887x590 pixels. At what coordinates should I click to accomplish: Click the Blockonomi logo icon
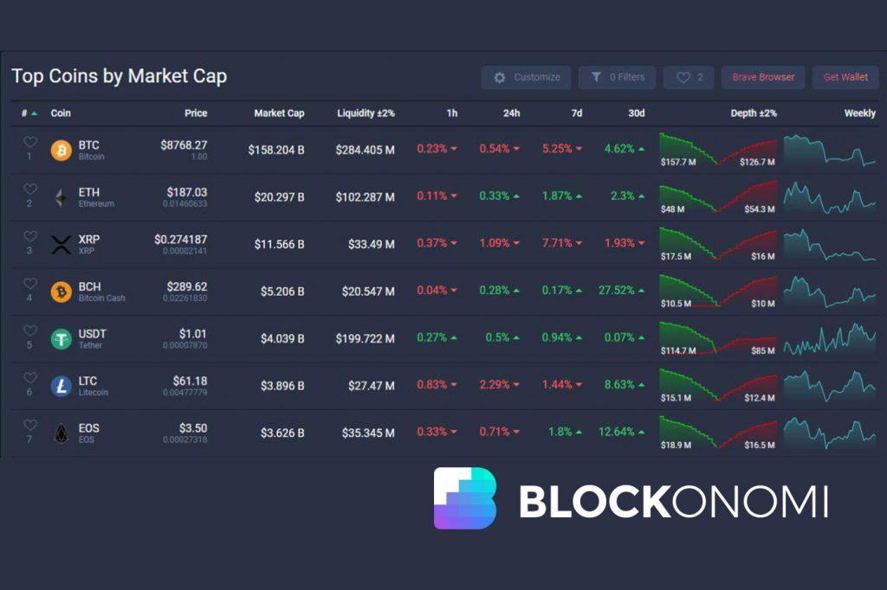(464, 498)
